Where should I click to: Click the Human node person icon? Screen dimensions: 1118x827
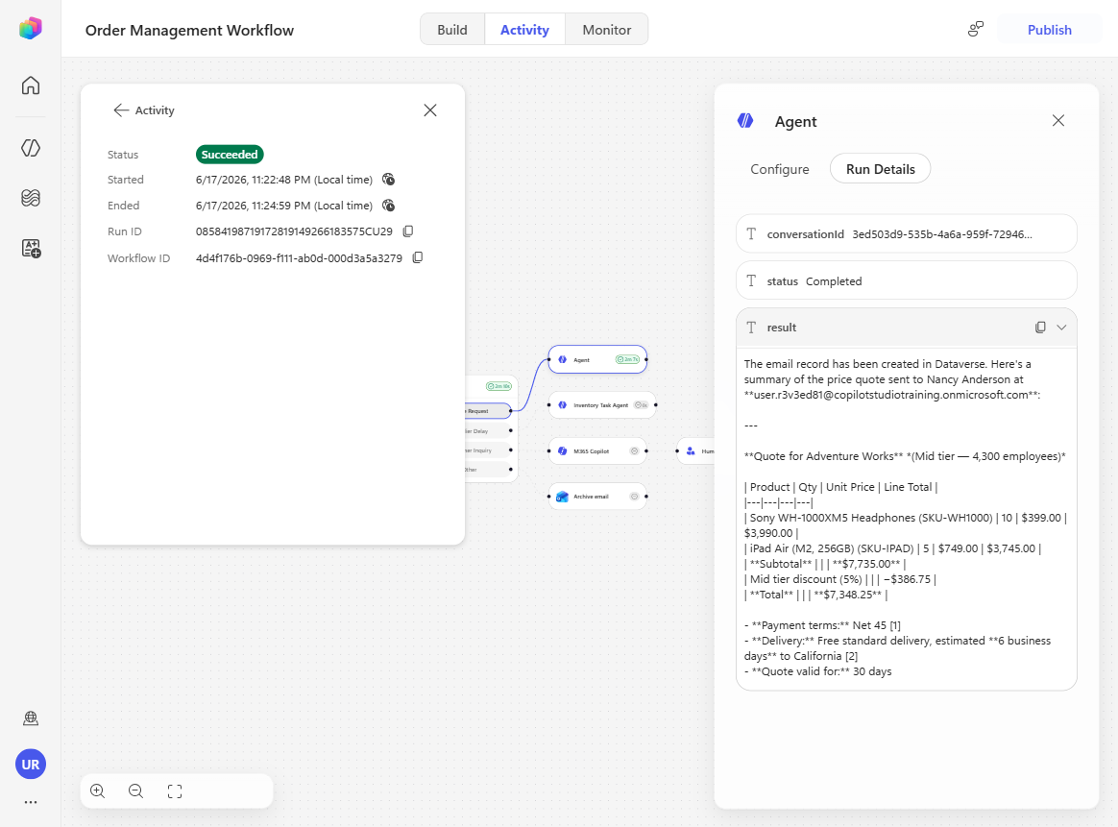pyautogui.click(x=691, y=450)
